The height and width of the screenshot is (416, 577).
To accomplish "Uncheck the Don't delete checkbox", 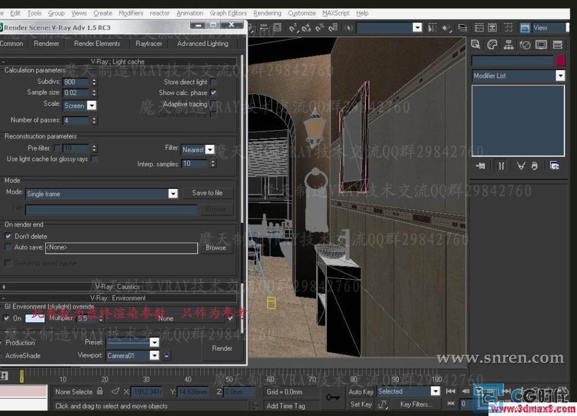I will pyautogui.click(x=8, y=236).
